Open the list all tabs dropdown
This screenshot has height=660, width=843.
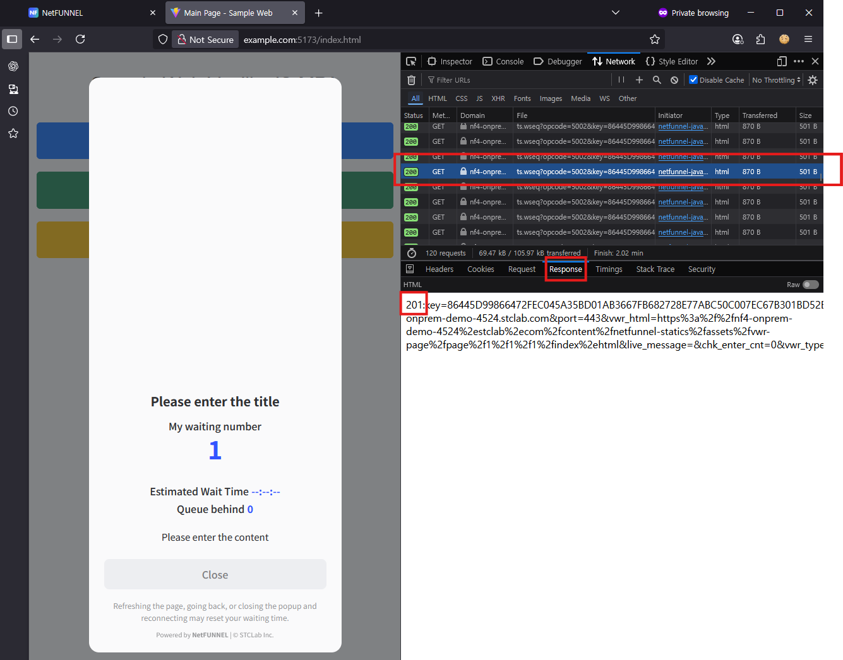(x=616, y=13)
